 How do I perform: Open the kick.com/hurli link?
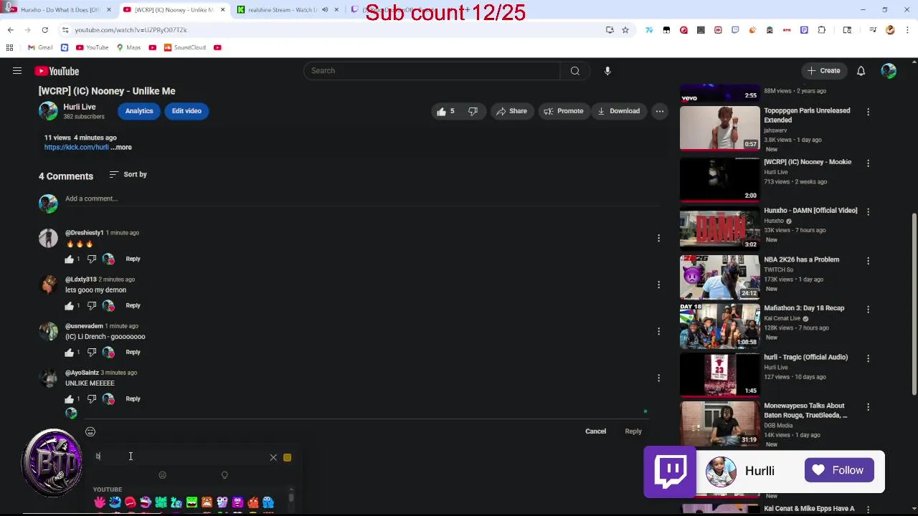pyautogui.click(x=76, y=147)
